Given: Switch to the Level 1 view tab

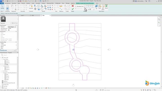Looking at the screenshot, I should (23, 15).
